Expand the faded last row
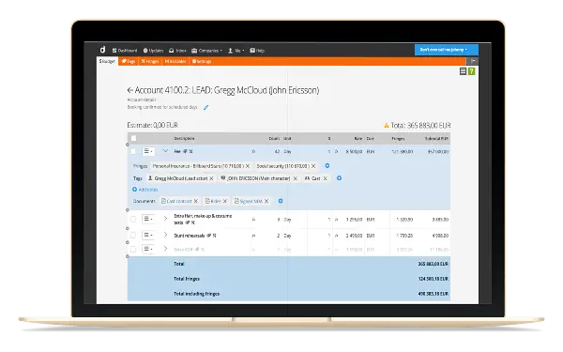Screen dimensions: 563x352 (165, 249)
